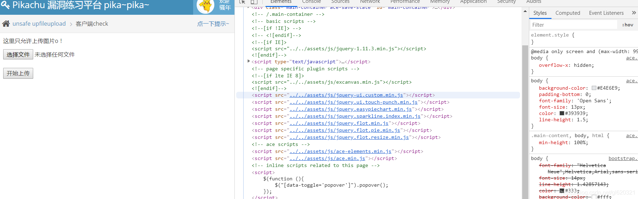Click the 选择文件 choose file button
This screenshot has height=199, width=638.
pos(18,54)
